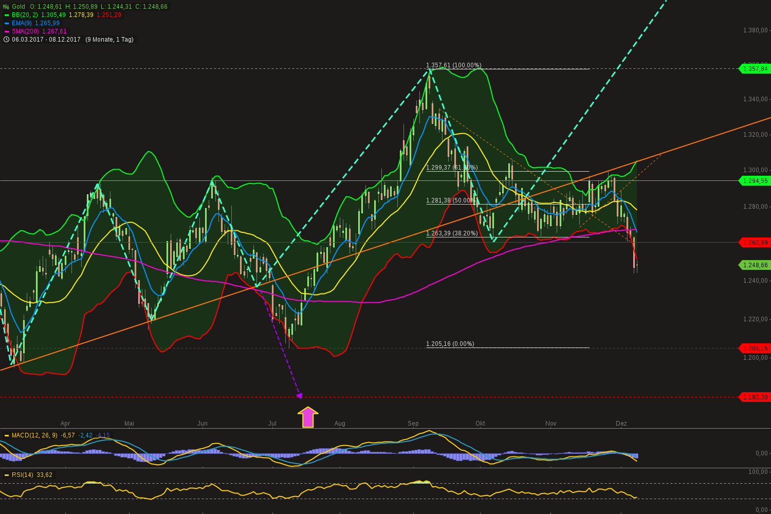Click the MACD value -6,57
The height and width of the screenshot is (514, 771).
tap(68, 435)
